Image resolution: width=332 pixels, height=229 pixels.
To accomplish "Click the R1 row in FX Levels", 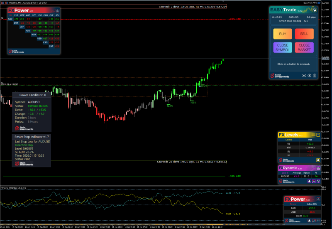I will [x=299, y=144].
